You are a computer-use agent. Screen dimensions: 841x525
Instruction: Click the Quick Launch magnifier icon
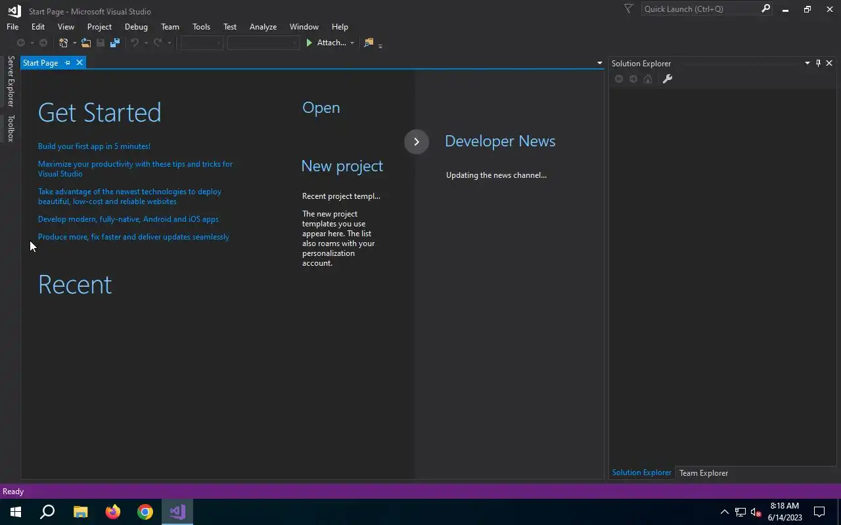click(x=765, y=9)
